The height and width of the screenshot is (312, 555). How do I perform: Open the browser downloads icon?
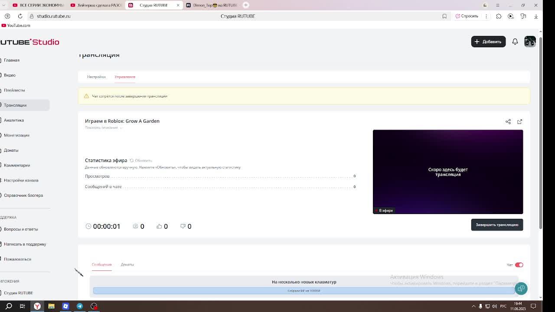tap(536, 16)
